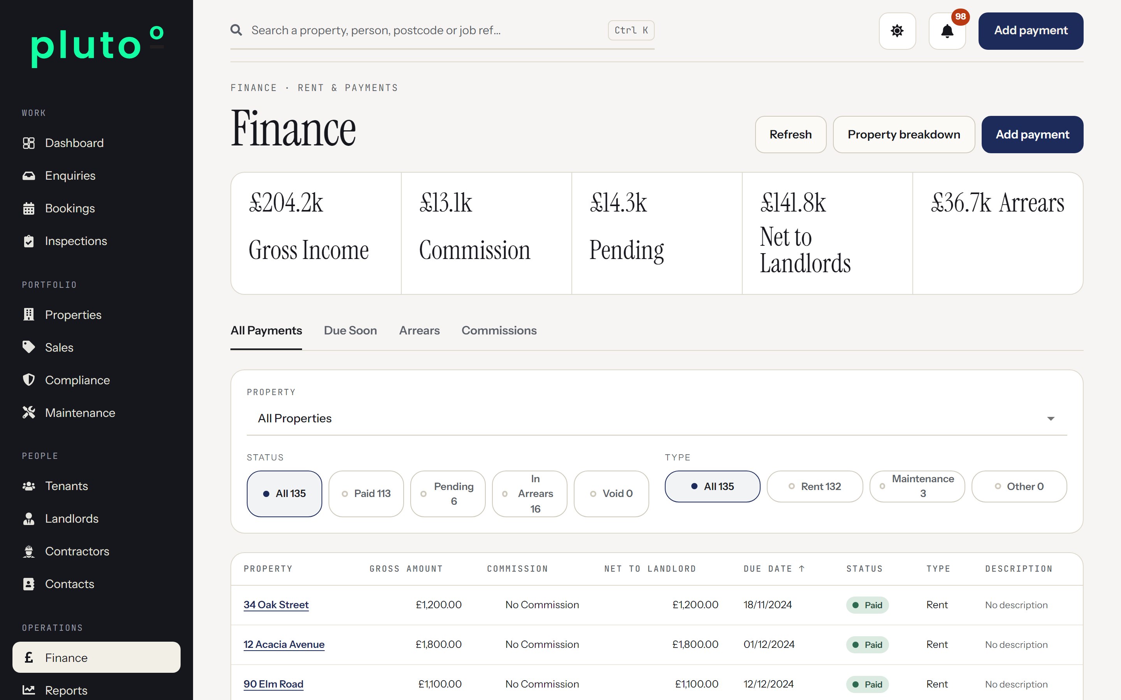Open notifications bell with 98 badge

click(947, 31)
